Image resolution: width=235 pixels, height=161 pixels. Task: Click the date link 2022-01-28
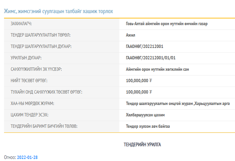pyautogui.click(x=27, y=157)
